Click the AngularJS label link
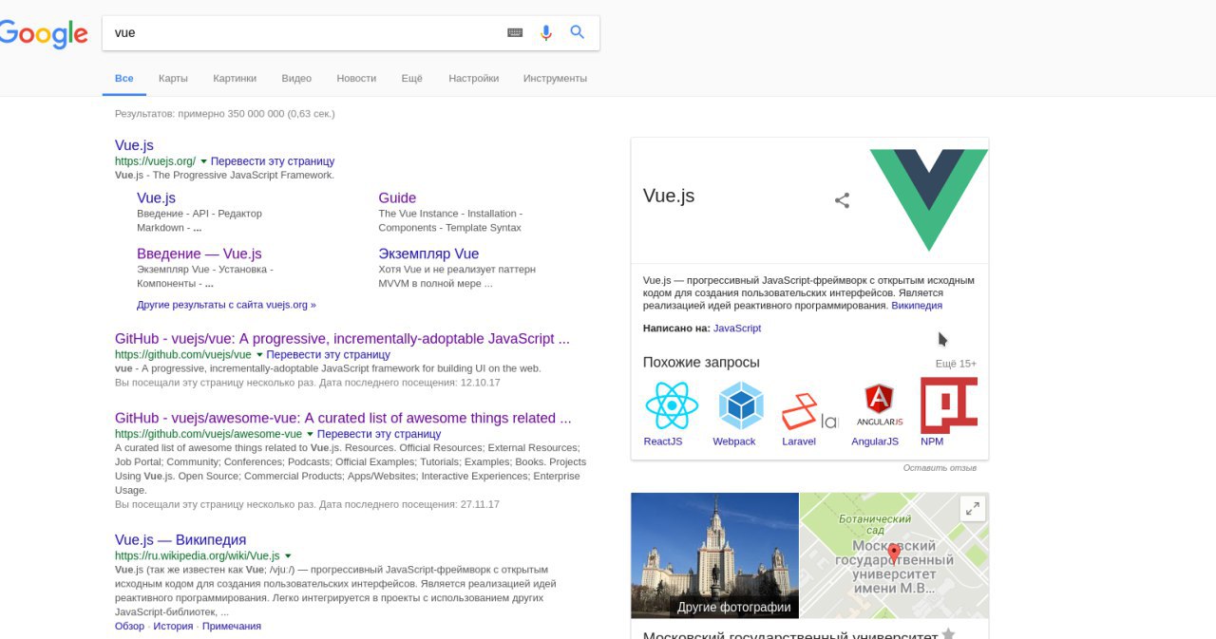 (x=875, y=442)
